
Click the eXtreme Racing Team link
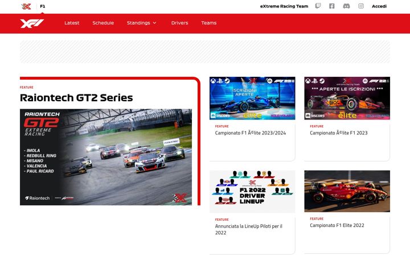pos(284,6)
